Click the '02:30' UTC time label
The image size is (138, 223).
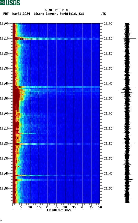pyautogui.click(x=108, y=158)
